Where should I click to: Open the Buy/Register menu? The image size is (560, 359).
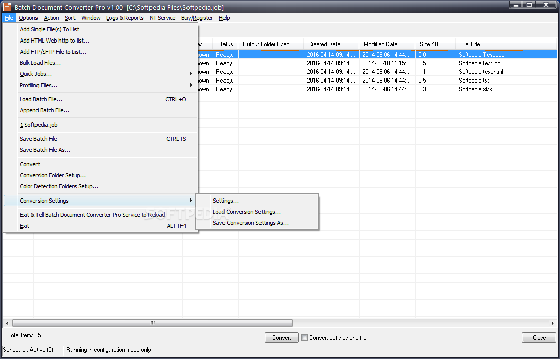click(x=197, y=18)
